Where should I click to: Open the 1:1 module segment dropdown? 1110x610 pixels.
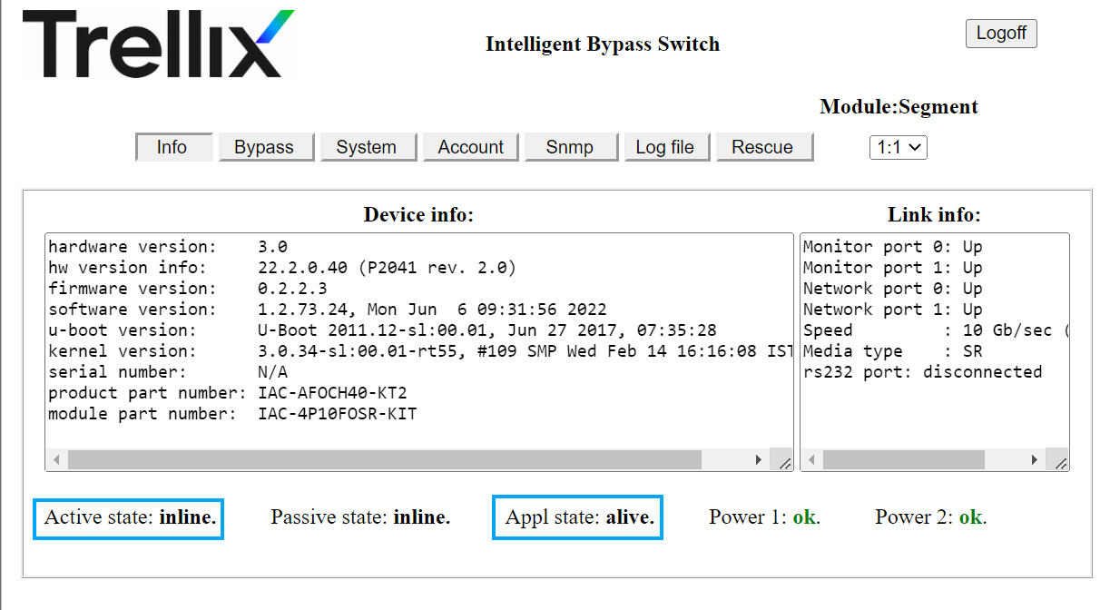coord(898,147)
